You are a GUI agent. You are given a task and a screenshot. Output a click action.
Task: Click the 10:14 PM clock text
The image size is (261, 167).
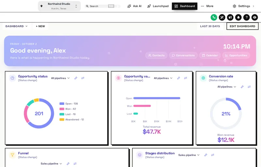point(237,47)
